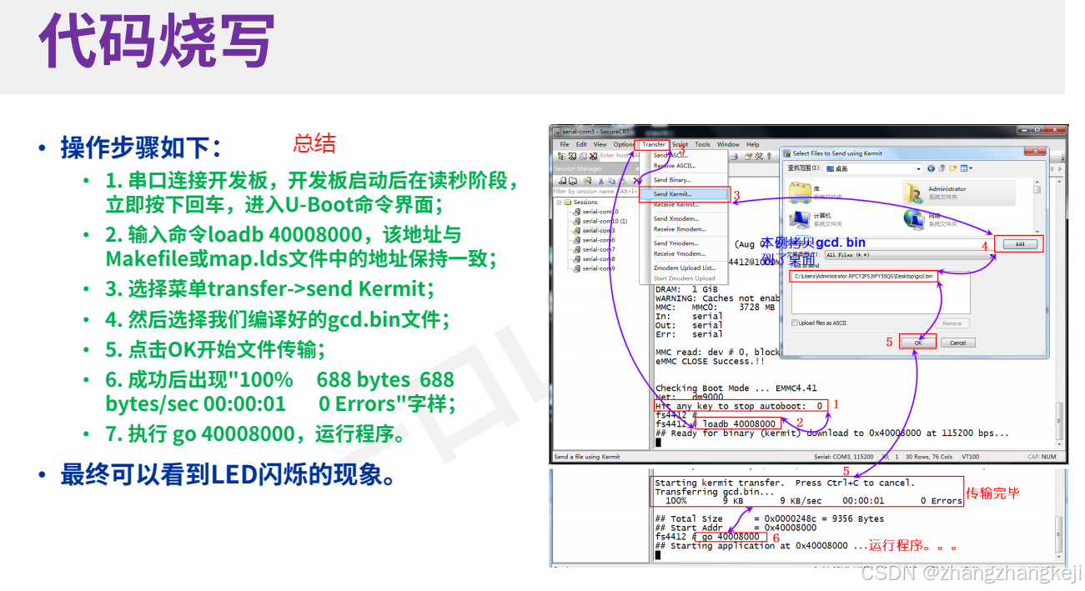This screenshot has width=1085, height=591.
Task: Open the Tools menu
Action: pyautogui.click(x=702, y=144)
